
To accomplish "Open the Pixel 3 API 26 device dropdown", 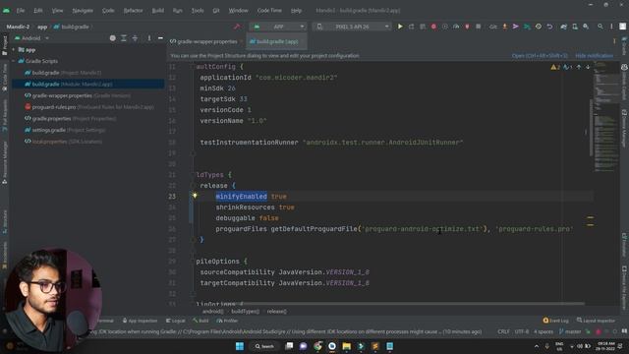I will (x=352, y=27).
